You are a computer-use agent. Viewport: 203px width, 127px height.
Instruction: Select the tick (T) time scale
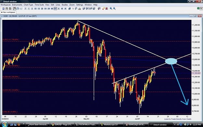pyautogui.click(x=25, y=9)
